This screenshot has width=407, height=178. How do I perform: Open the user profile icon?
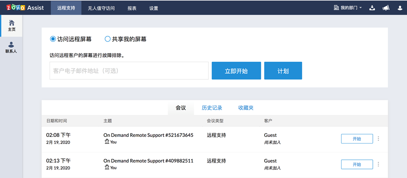pos(400,8)
